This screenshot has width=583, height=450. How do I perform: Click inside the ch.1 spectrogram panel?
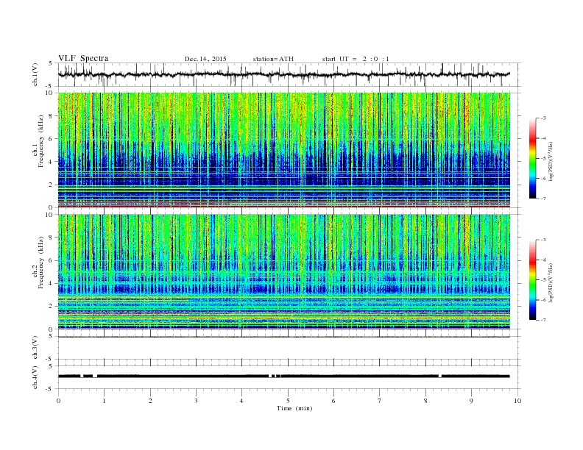click(283, 150)
